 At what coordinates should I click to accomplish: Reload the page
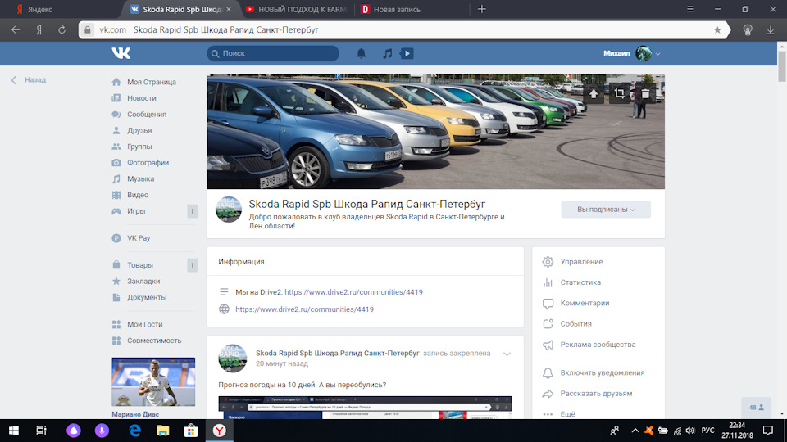coord(61,30)
